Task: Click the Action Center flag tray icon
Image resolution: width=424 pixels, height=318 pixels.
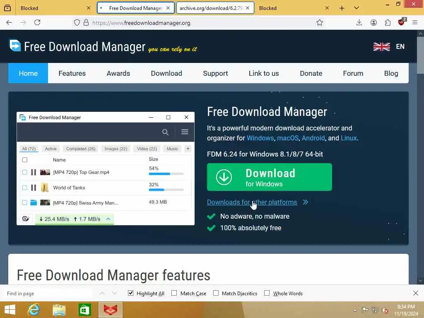Action: click(x=365, y=310)
